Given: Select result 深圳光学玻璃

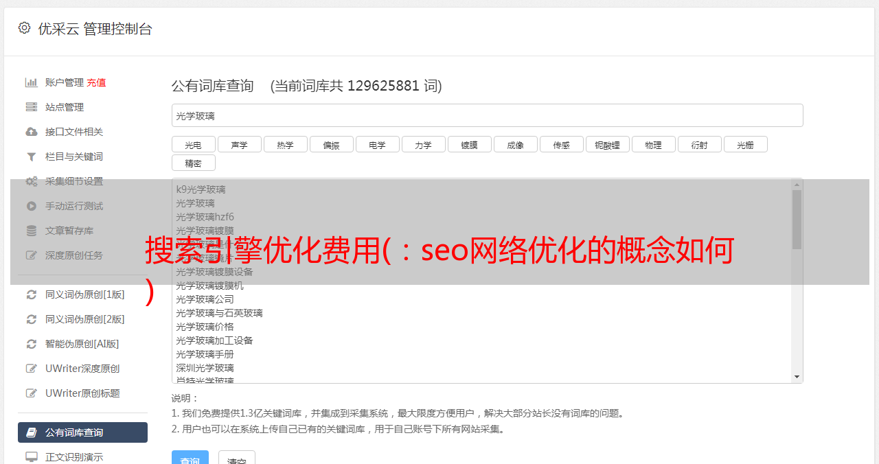Looking at the screenshot, I should tap(205, 368).
